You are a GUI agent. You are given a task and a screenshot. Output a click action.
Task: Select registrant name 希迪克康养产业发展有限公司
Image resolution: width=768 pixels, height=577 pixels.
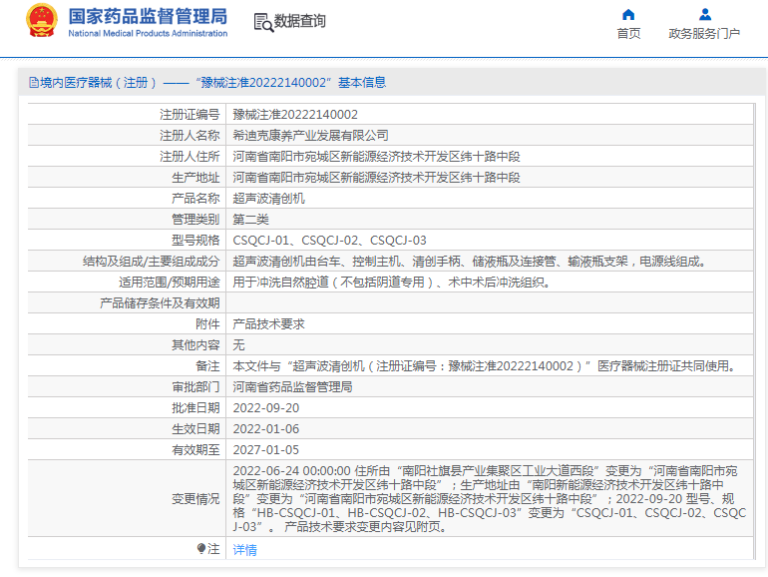pyautogui.click(x=310, y=136)
